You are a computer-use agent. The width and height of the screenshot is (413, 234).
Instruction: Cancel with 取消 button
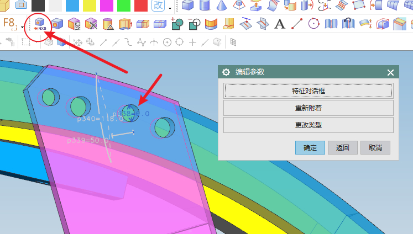[375, 147]
